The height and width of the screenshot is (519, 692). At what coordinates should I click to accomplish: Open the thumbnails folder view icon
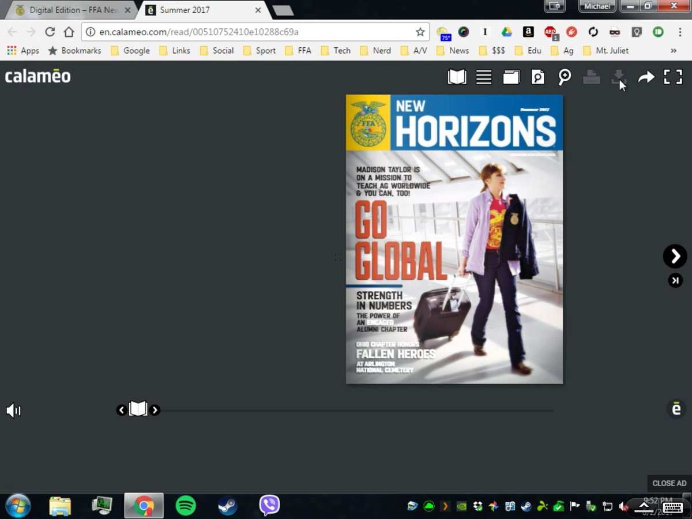(x=511, y=77)
